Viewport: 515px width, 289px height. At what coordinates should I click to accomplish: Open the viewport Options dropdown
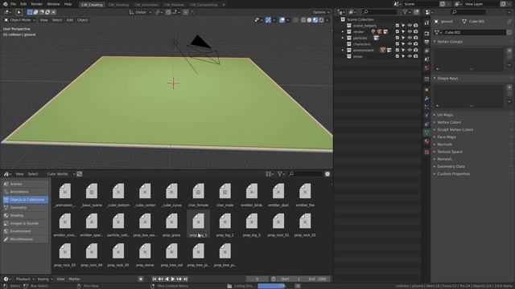coord(320,12)
